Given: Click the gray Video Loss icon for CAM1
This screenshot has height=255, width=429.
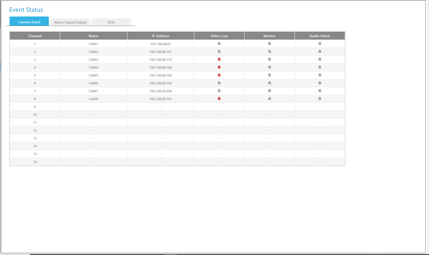Looking at the screenshot, I should 219,44.
